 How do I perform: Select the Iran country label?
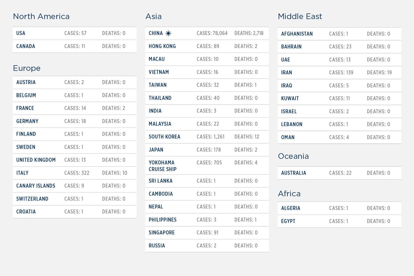(x=287, y=73)
